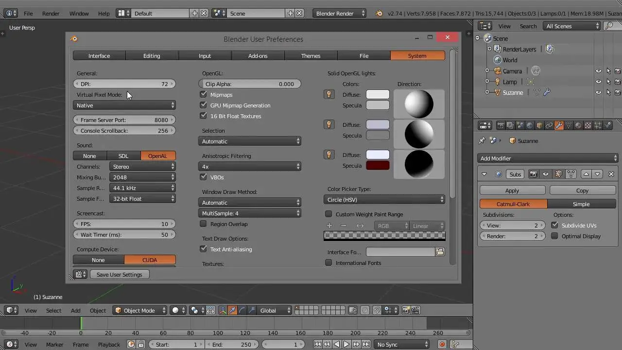Image resolution: width=622 pixels, height=350 pixels.
Task: Open the Mesh Data triangle tab
Action: point(569,125)
